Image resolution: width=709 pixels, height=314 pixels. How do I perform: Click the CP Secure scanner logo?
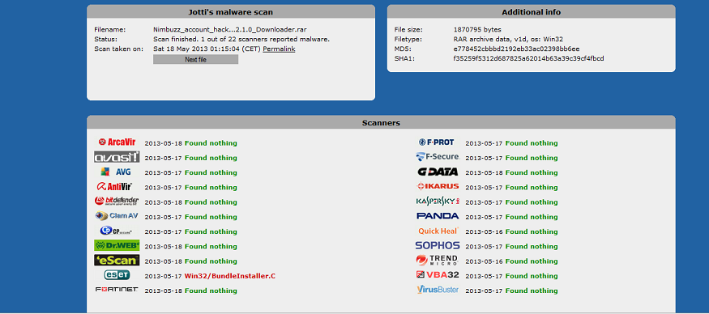[116, 231]
